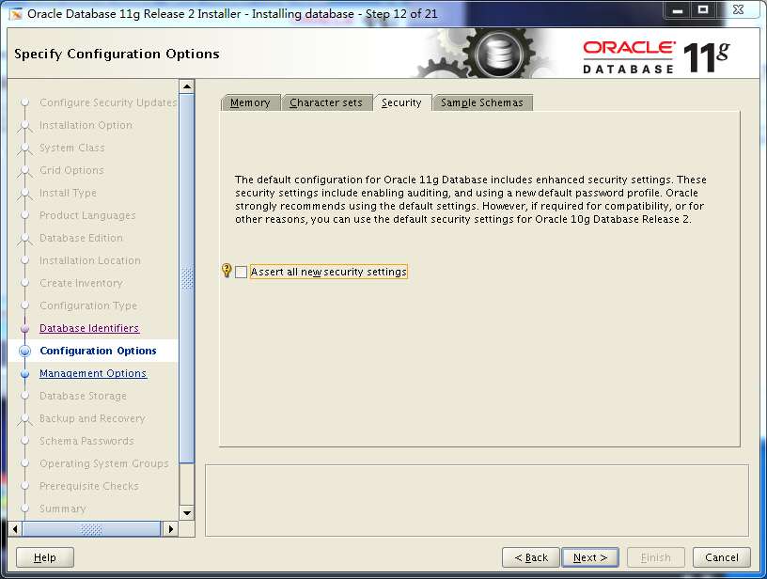Image resolution: width=767 pixels, height=579 pixels.
Task: Click the Management Options step bullet
Action: (x=25, y=373)
